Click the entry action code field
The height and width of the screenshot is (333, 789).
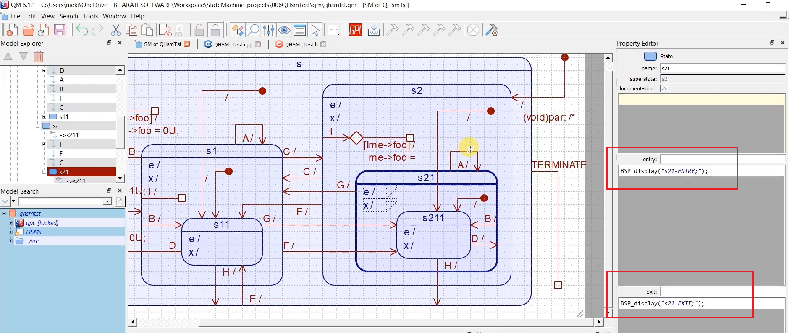pyautogui.click(x=701, y=171)
